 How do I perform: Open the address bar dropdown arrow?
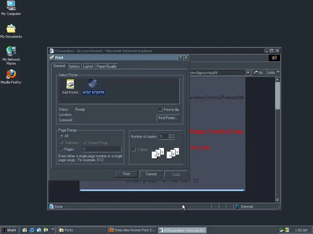tap(248, 73)
